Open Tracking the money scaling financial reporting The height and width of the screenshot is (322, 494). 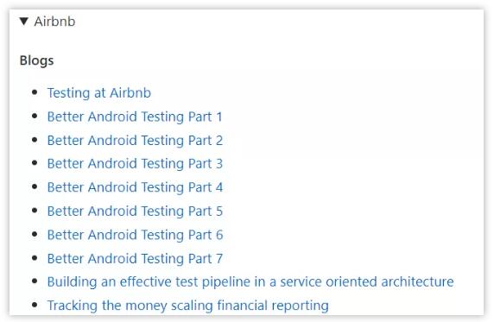coord(187,306)
